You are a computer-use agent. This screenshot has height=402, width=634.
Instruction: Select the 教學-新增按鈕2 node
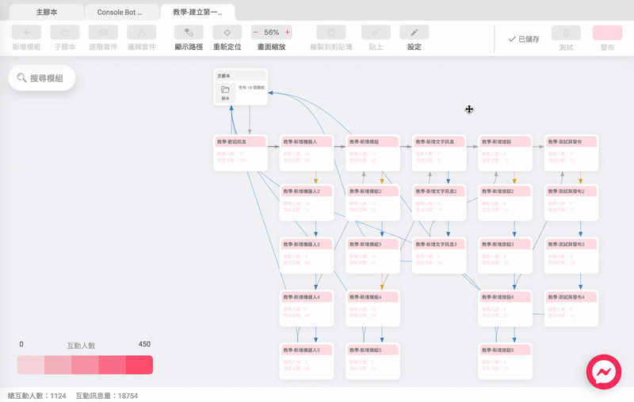coord(506,203)
